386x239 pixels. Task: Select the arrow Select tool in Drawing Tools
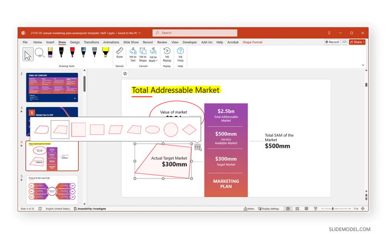click(x=28, y=54)
